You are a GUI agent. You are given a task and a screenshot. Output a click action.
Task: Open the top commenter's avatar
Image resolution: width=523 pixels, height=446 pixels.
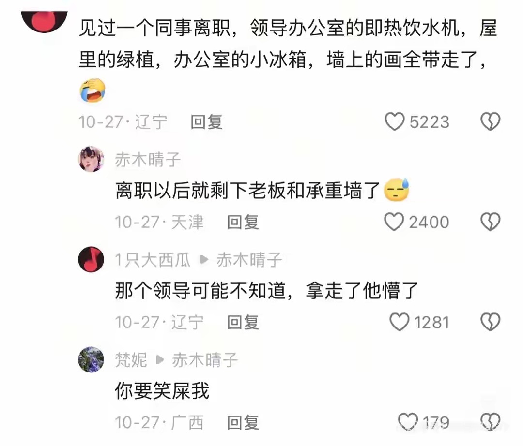click(45, 21)
